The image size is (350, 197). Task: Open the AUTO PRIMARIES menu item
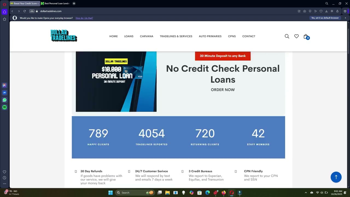[210, 36]
